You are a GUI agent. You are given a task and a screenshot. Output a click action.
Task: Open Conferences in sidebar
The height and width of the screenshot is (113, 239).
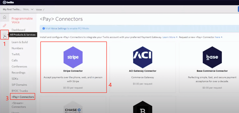(19, 67)
